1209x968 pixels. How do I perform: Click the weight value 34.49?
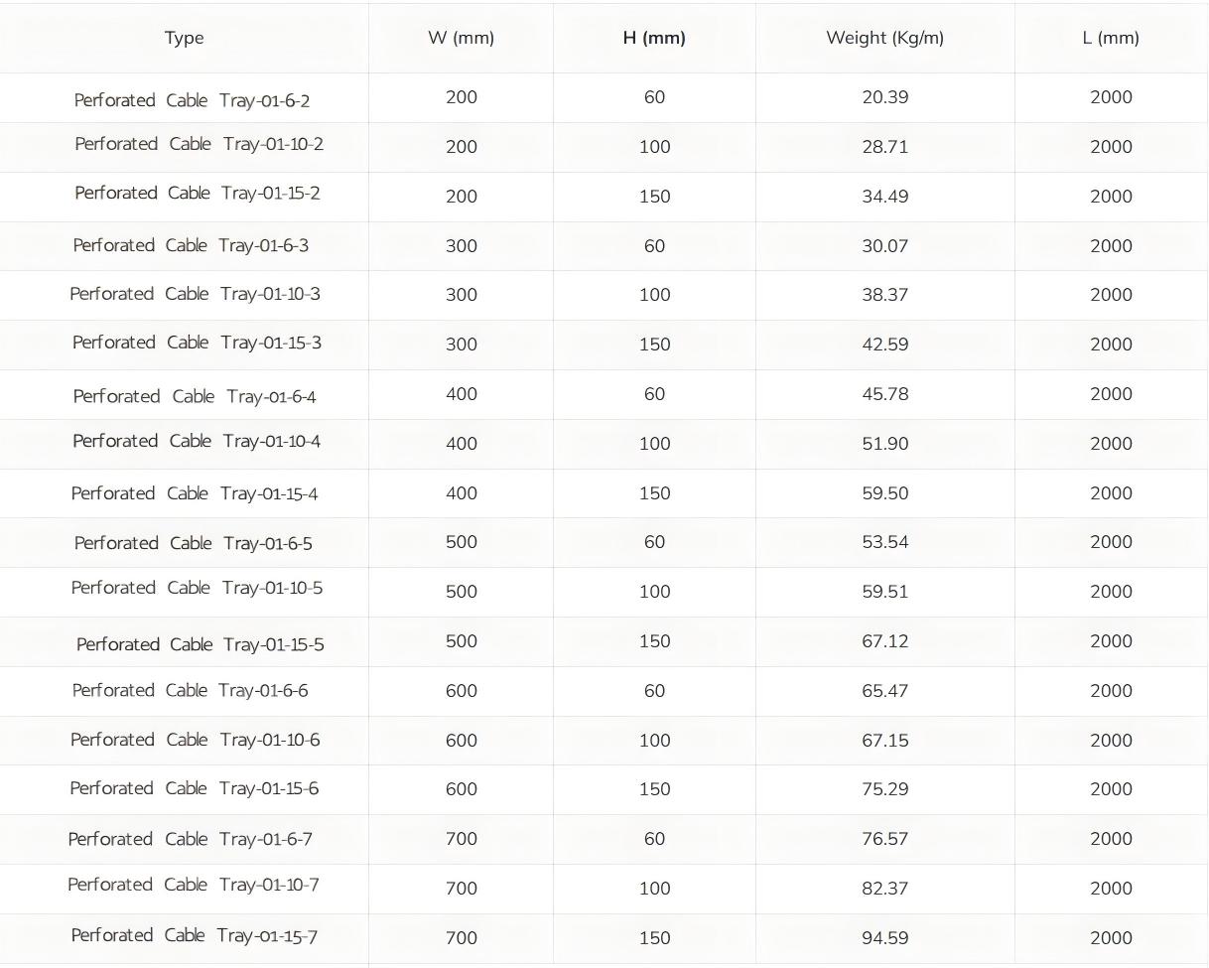(884, 197)
